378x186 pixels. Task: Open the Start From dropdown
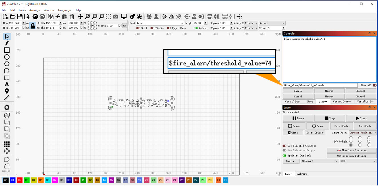tap(363, 133)
